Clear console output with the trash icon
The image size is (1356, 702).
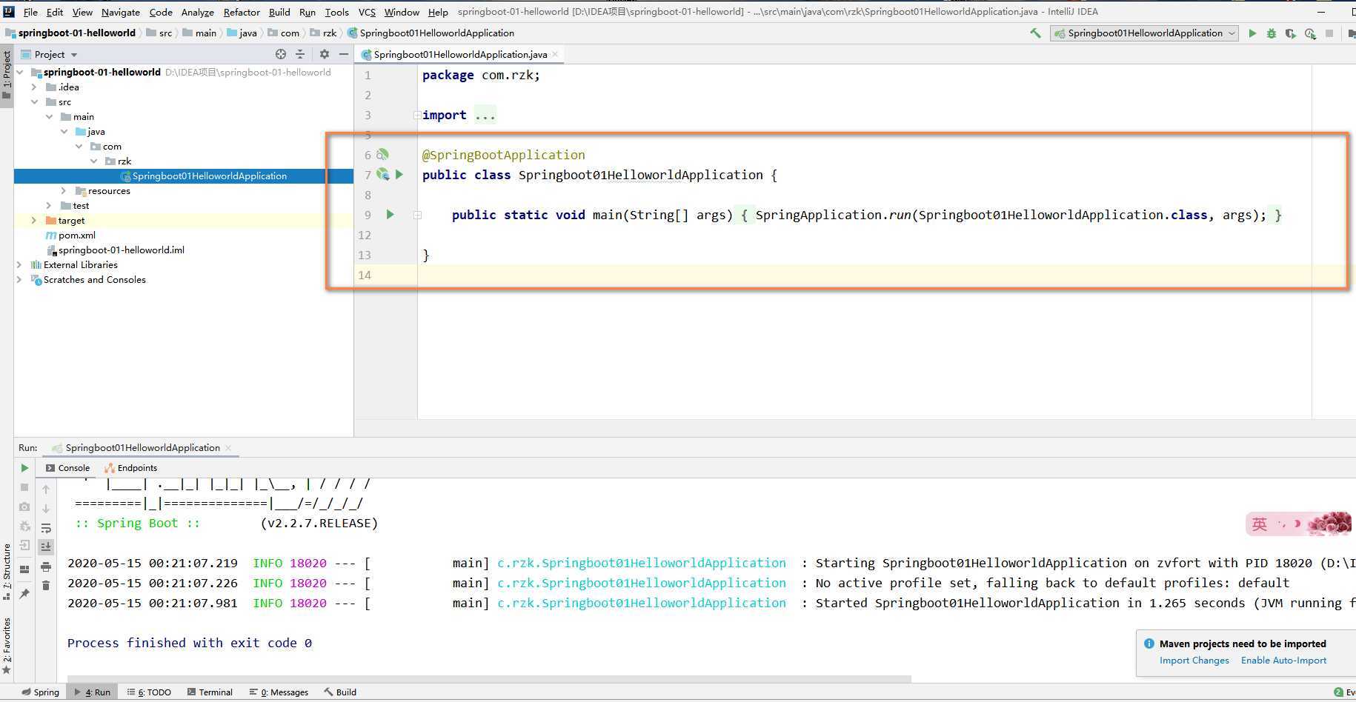[x=46, y=586]
